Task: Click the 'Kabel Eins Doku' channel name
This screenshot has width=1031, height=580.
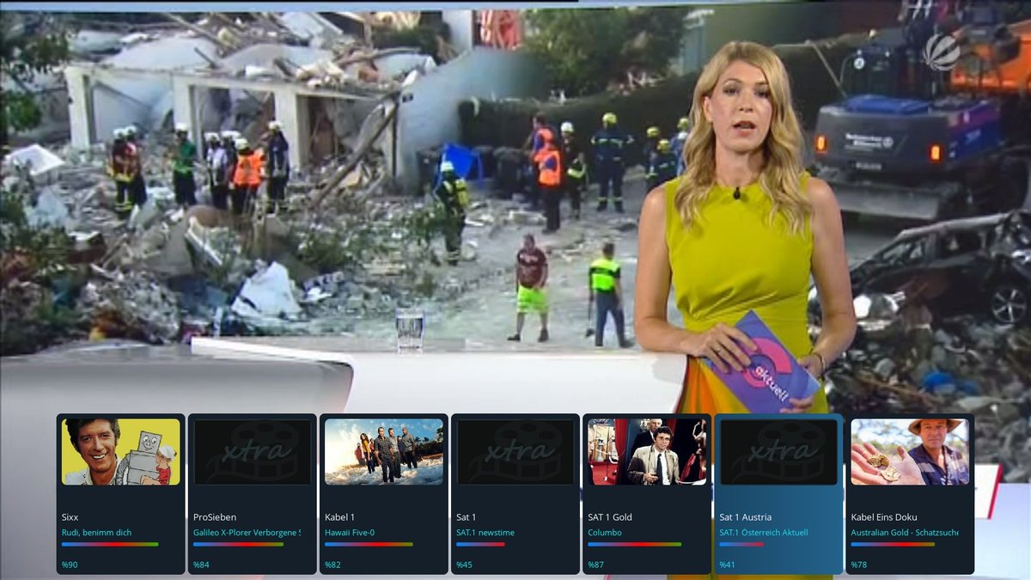Action: tap(885, 517)
